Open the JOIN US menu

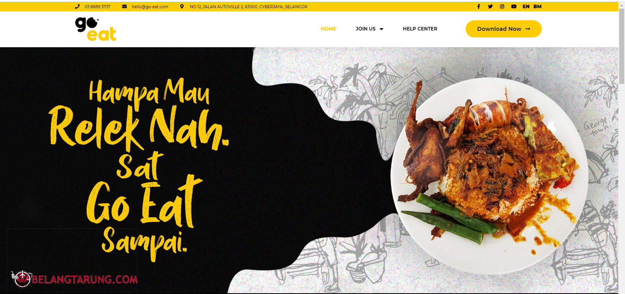(366, 29)
